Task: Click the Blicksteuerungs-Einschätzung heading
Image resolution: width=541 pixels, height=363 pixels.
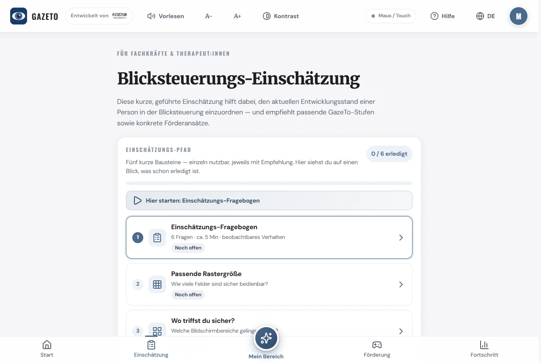Action: point(238,79)
